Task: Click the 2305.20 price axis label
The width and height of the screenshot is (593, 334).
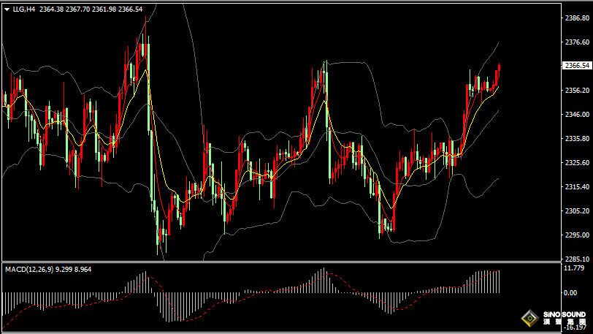Action: [x=577, y=211]
